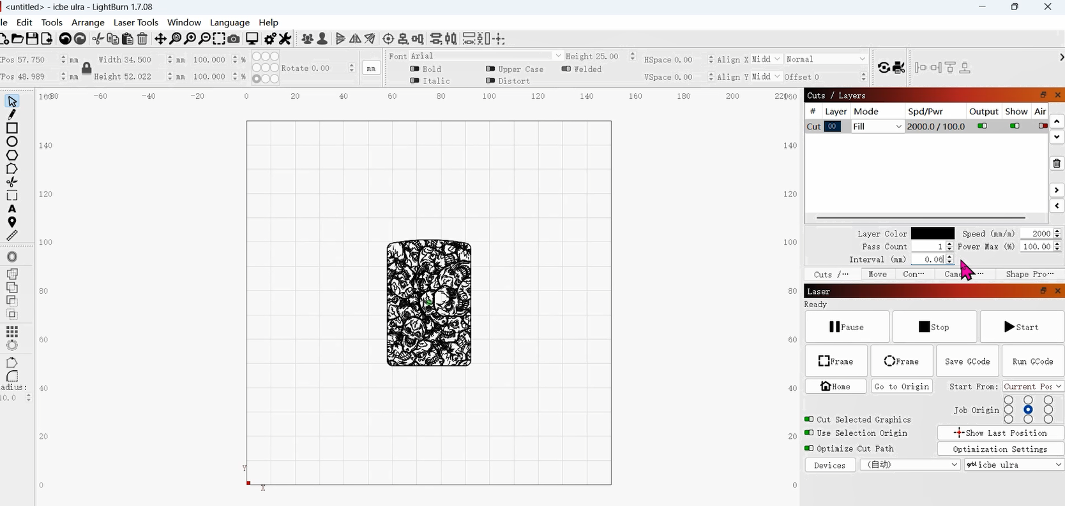1065x506 pixels.
Task: Select the Polygon tool
Action: point(12,155)
